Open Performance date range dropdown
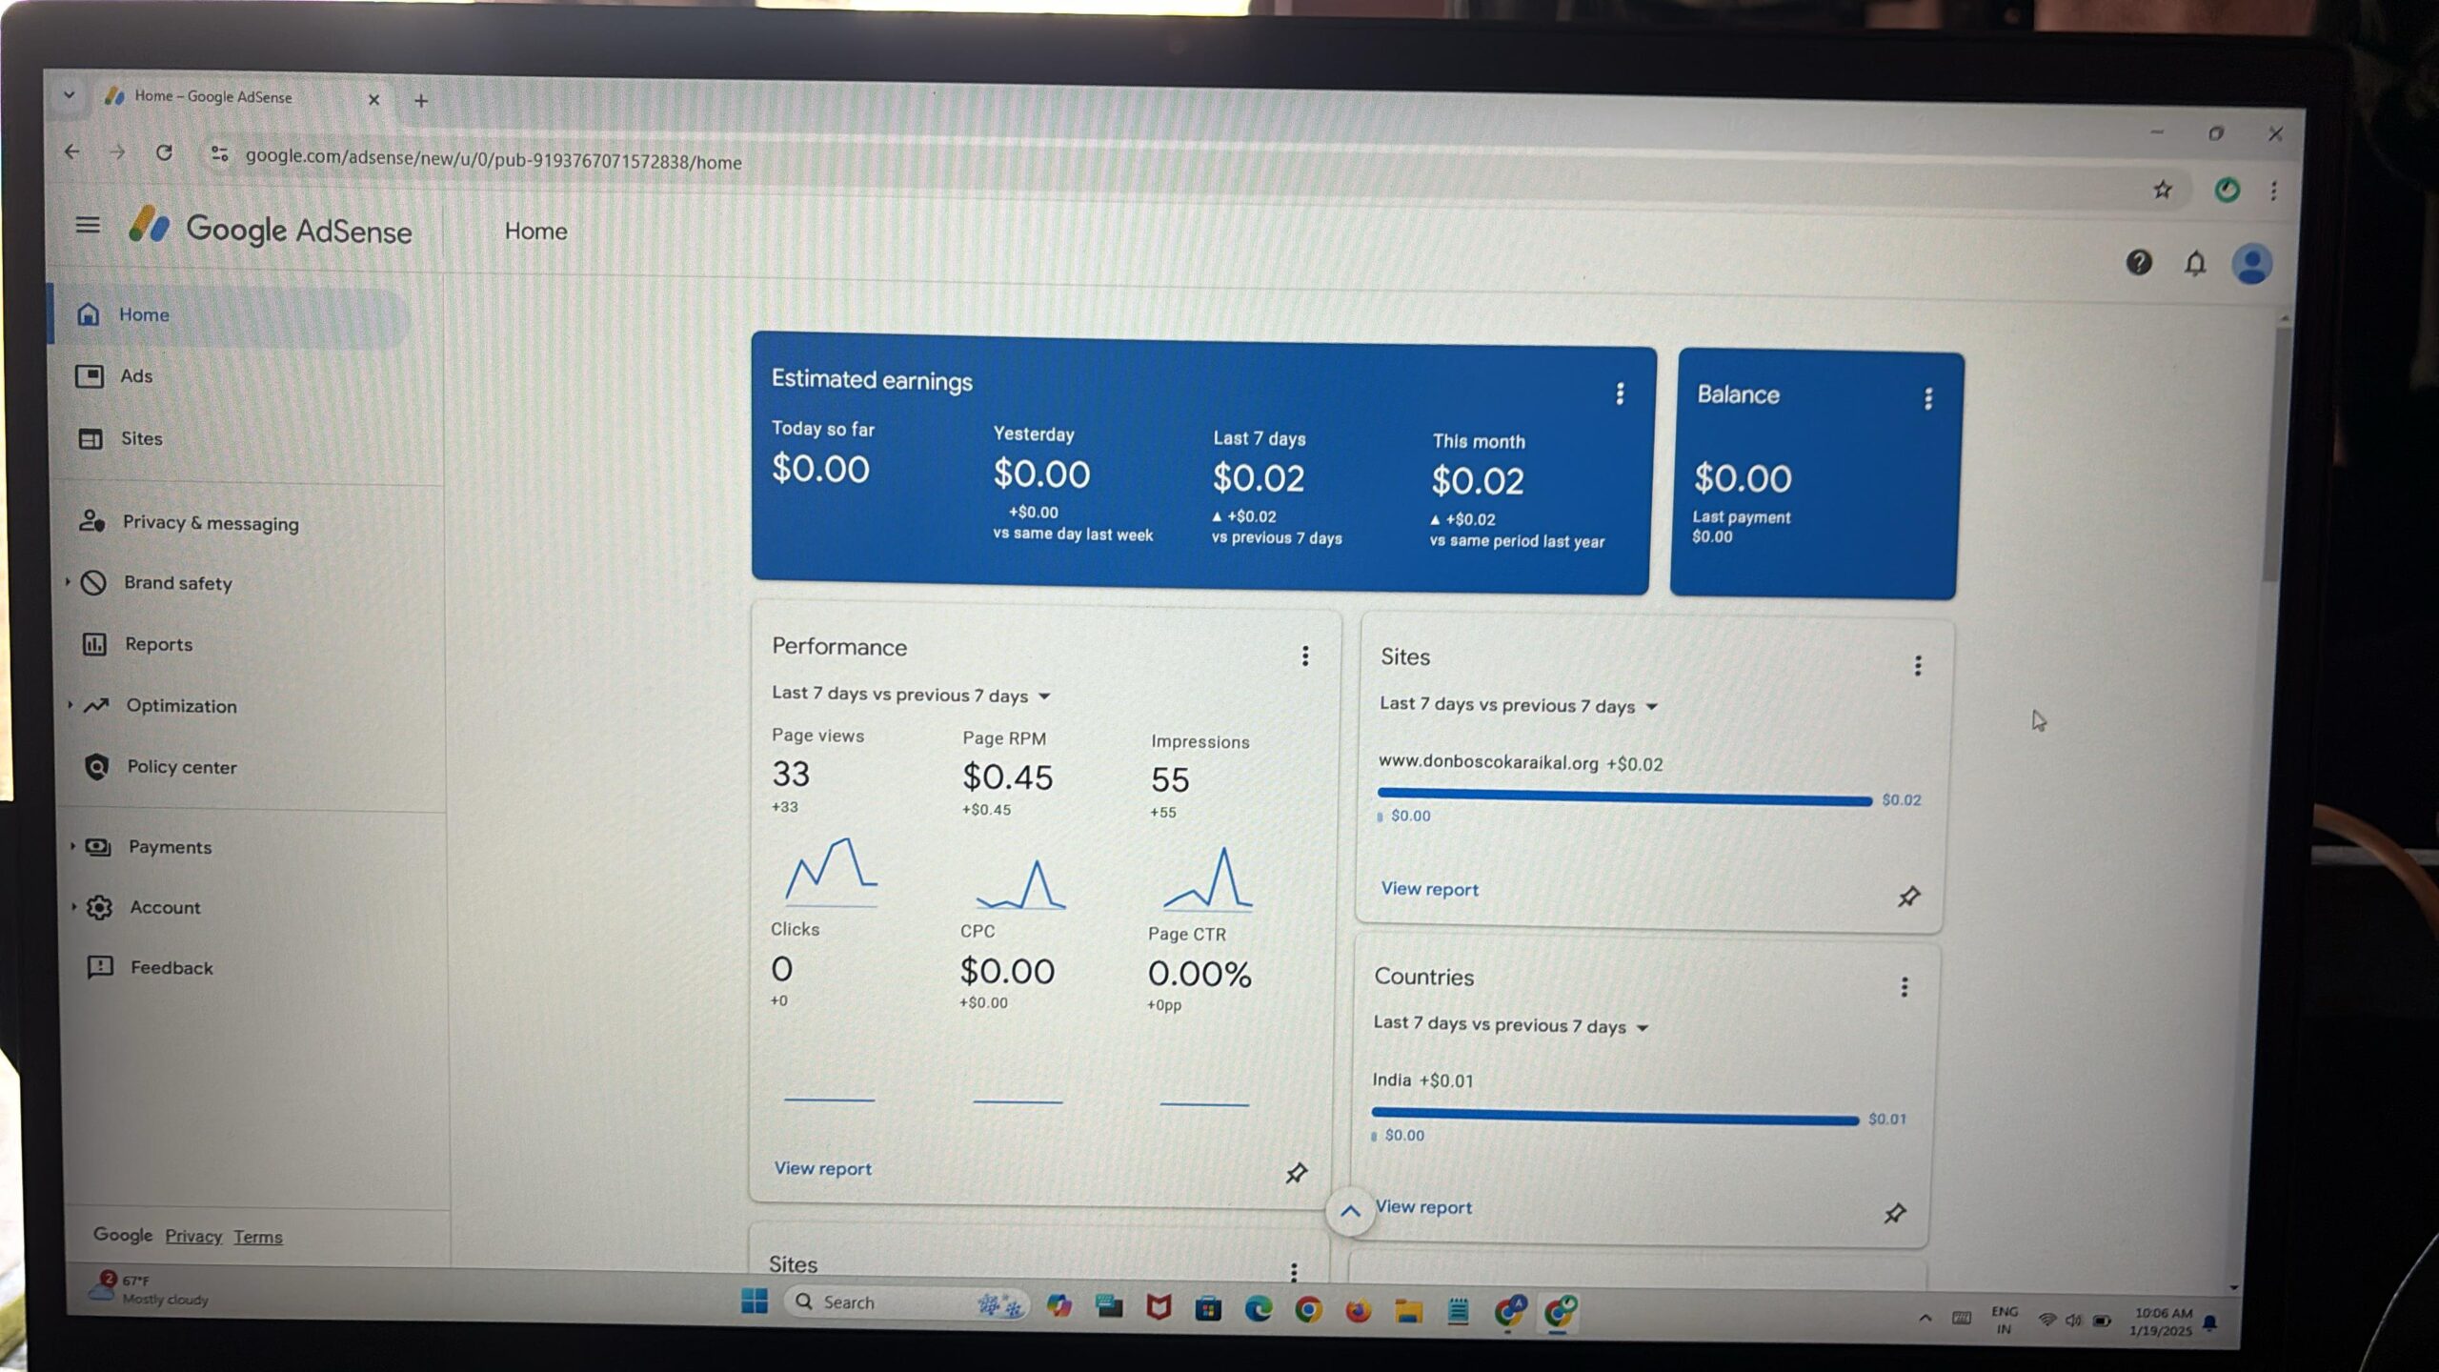 (911, 695)
